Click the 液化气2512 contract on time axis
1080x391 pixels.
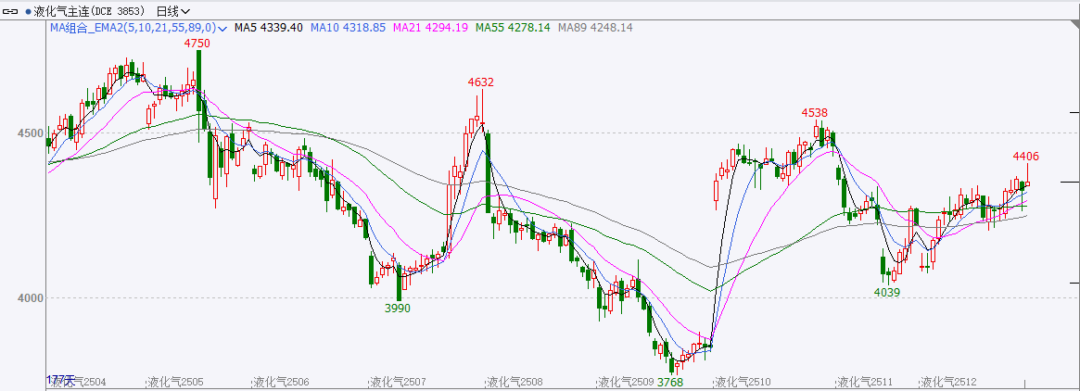tap(947, 382)
